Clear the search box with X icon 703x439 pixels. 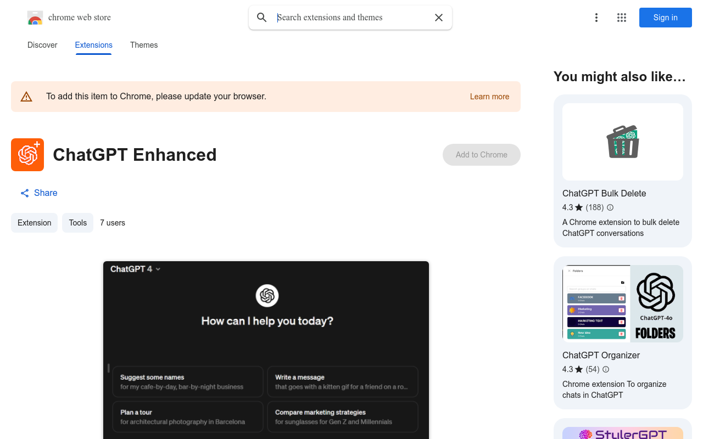438,18
